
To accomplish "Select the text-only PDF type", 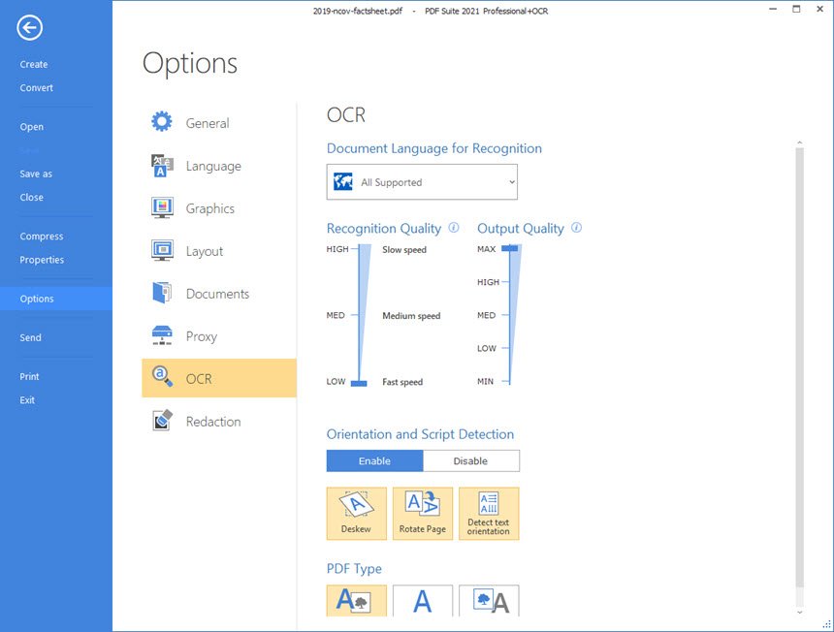I will 422,601.
